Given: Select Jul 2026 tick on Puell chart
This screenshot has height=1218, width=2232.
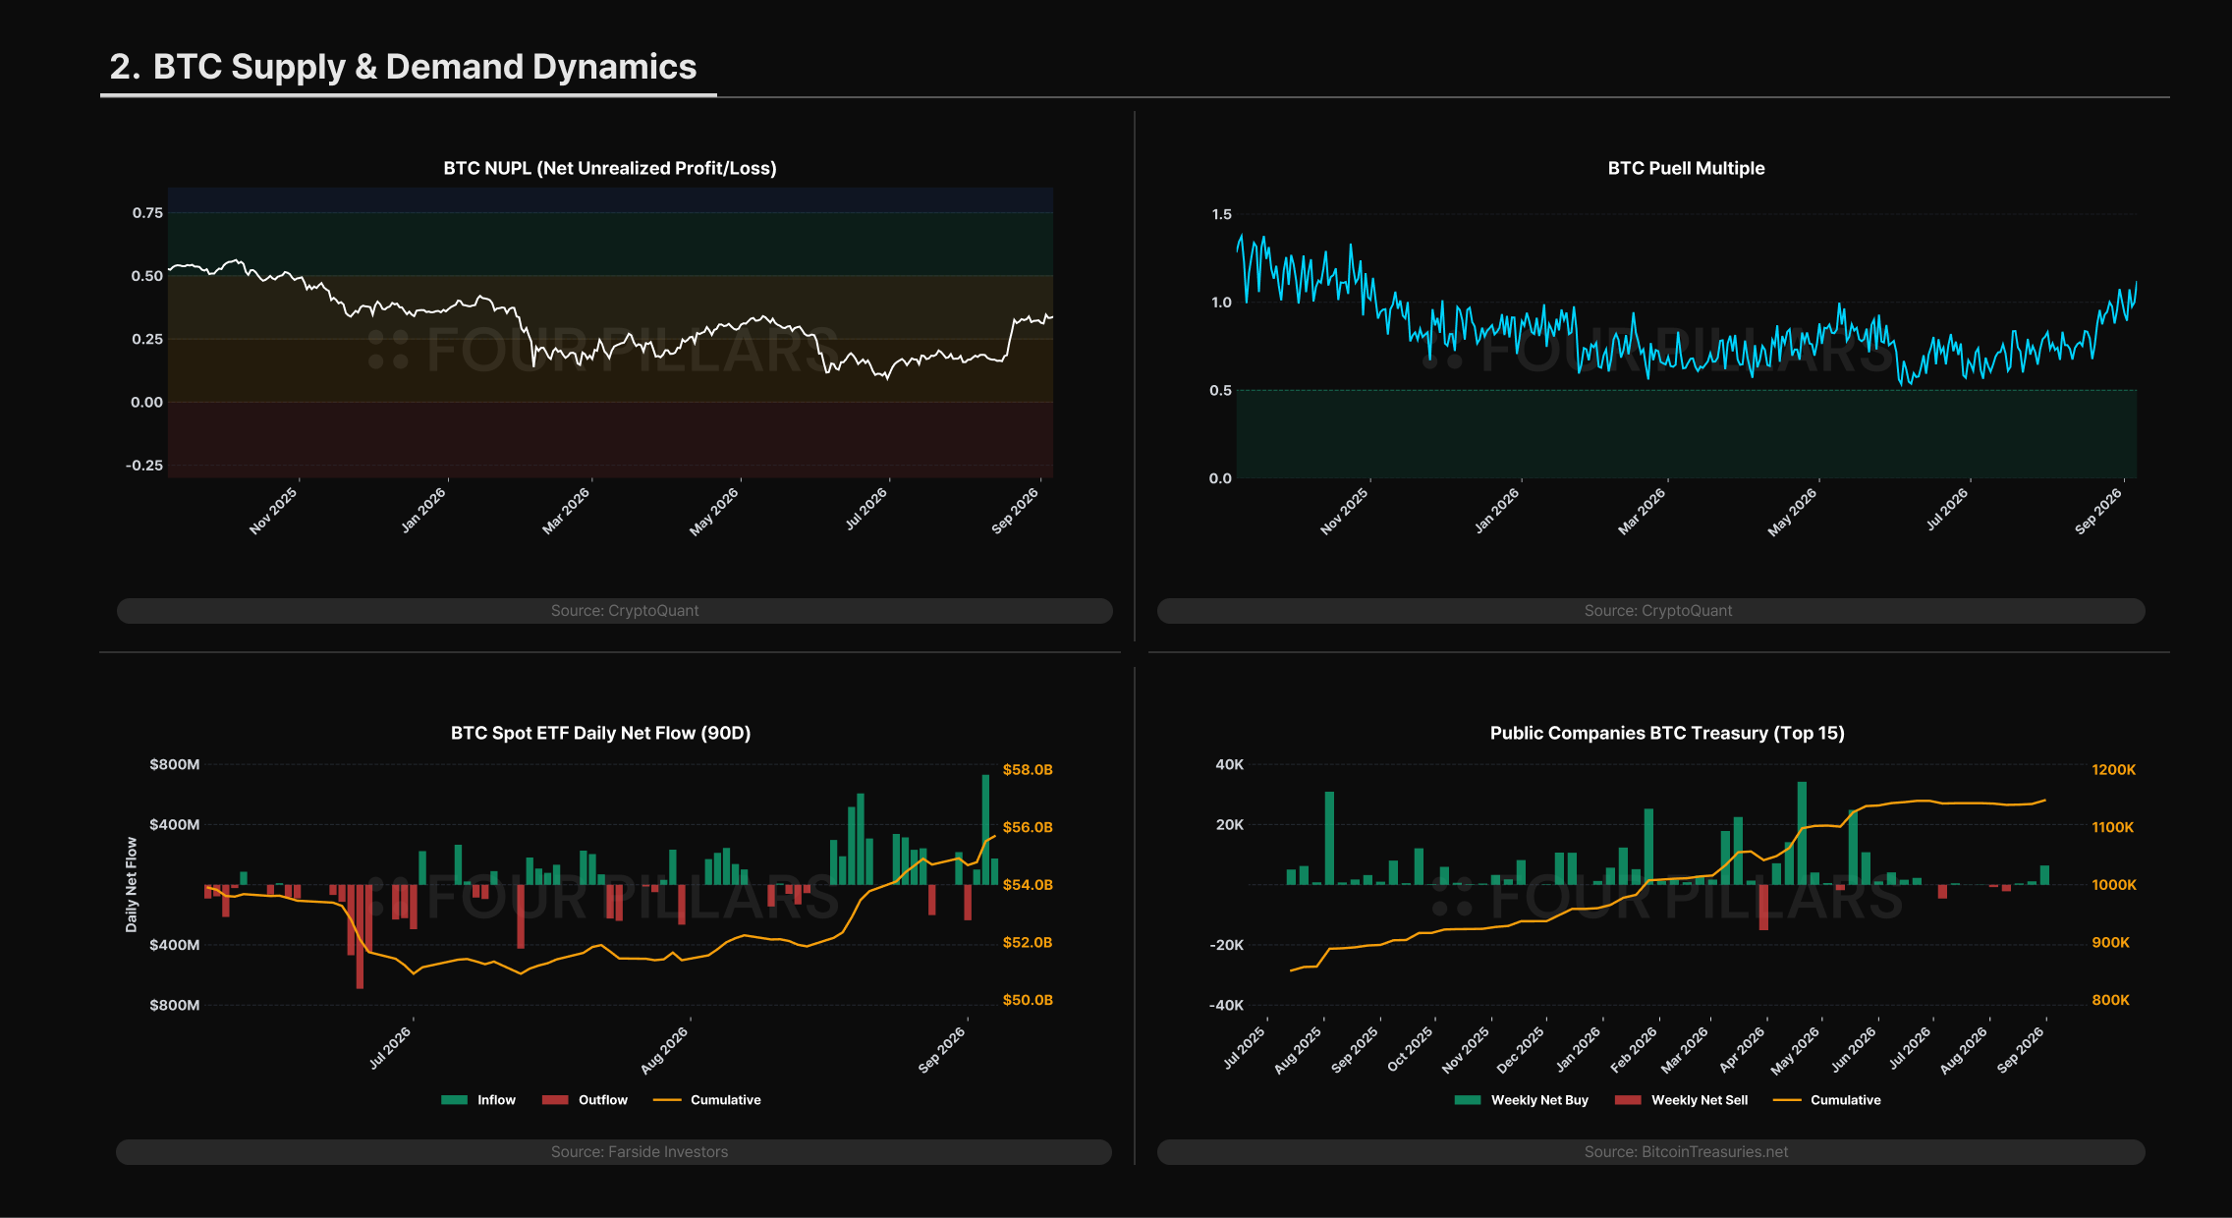Looking at the screenshot, I should (1946, 510).
